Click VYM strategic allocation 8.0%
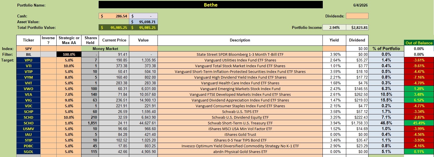 pos(69,77)
